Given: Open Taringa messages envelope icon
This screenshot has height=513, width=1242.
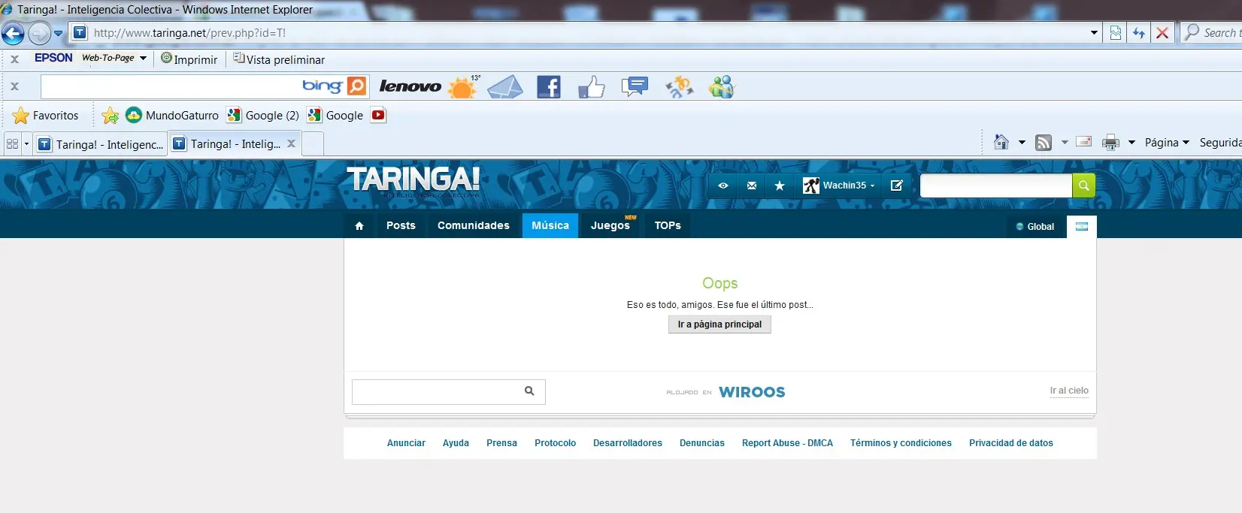Looking at the screenshot, I should tap(752, 186).
